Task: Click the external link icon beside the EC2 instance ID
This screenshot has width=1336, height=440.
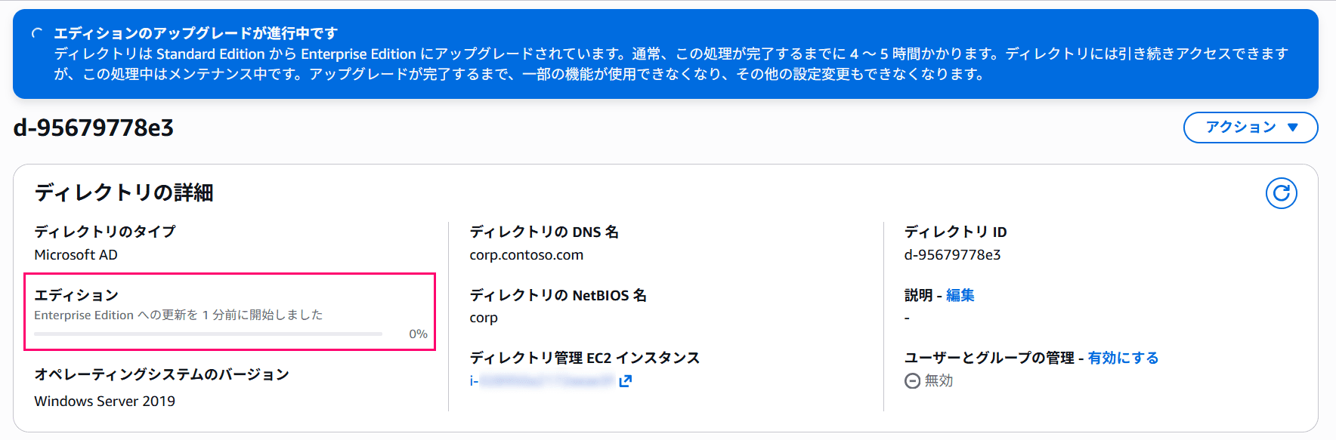Action: [x=625, y=381]
